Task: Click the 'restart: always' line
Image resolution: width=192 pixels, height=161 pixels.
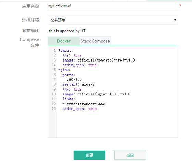Action: click(78, 84)
